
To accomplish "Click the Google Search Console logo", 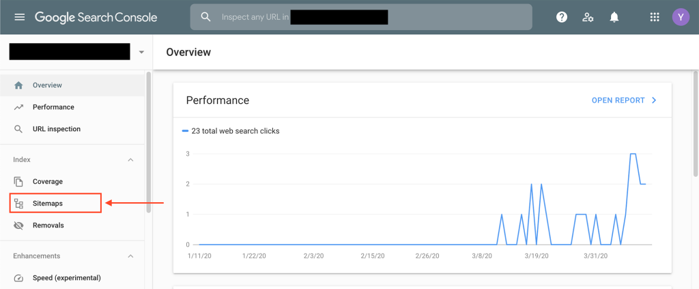I will tap(96, 17).
